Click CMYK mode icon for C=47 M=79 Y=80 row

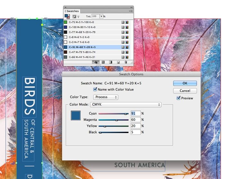tap(127, 52)
